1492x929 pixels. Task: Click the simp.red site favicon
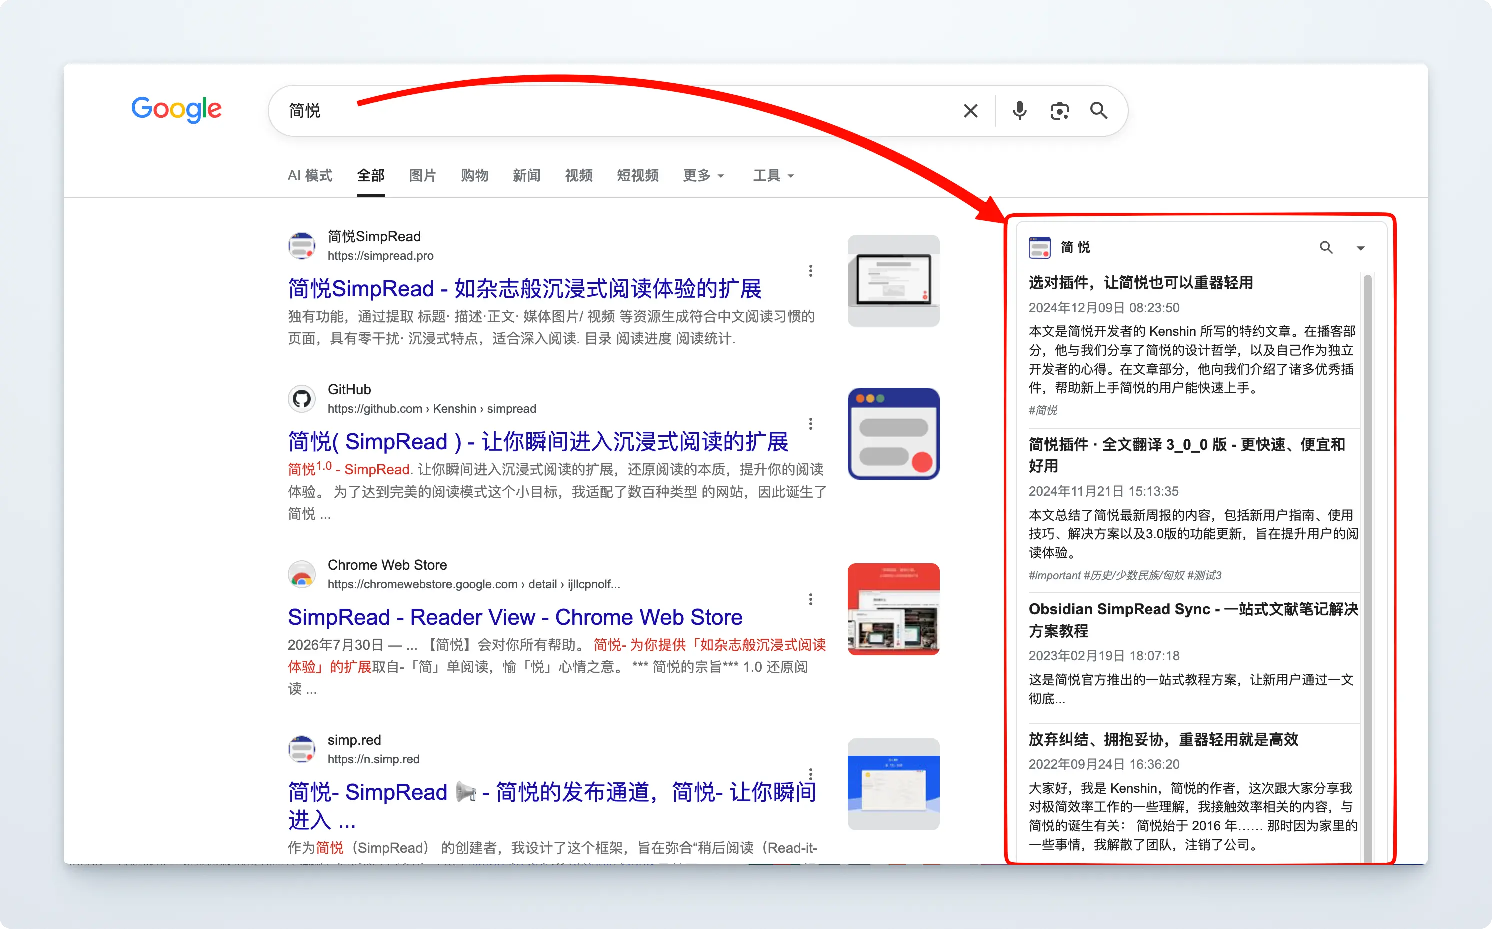pyautogui.click(x=302, y=749)
